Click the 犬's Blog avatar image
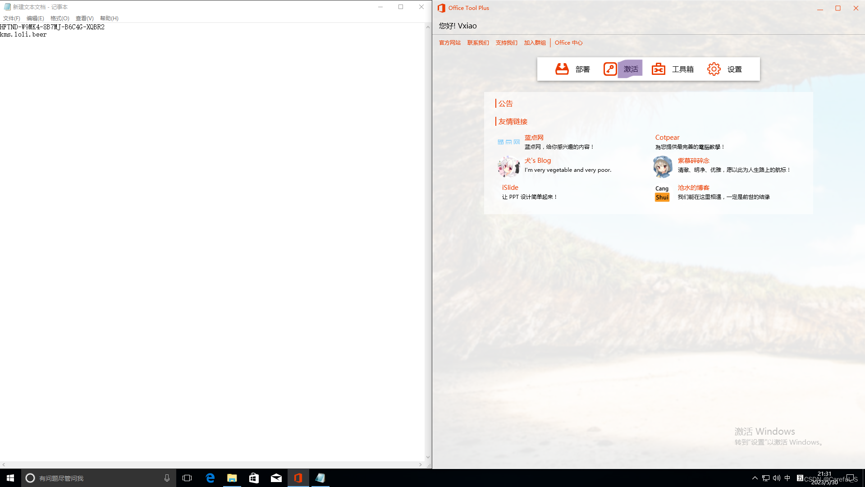The image size is (865, 487). 508,167
